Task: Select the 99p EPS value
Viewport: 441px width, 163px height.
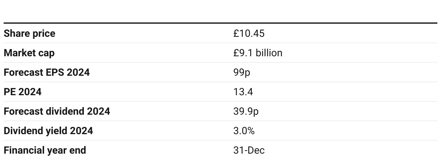Action: tap(241, 72)
